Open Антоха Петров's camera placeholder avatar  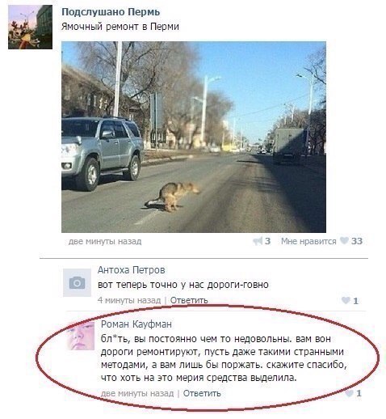point(77,282)
